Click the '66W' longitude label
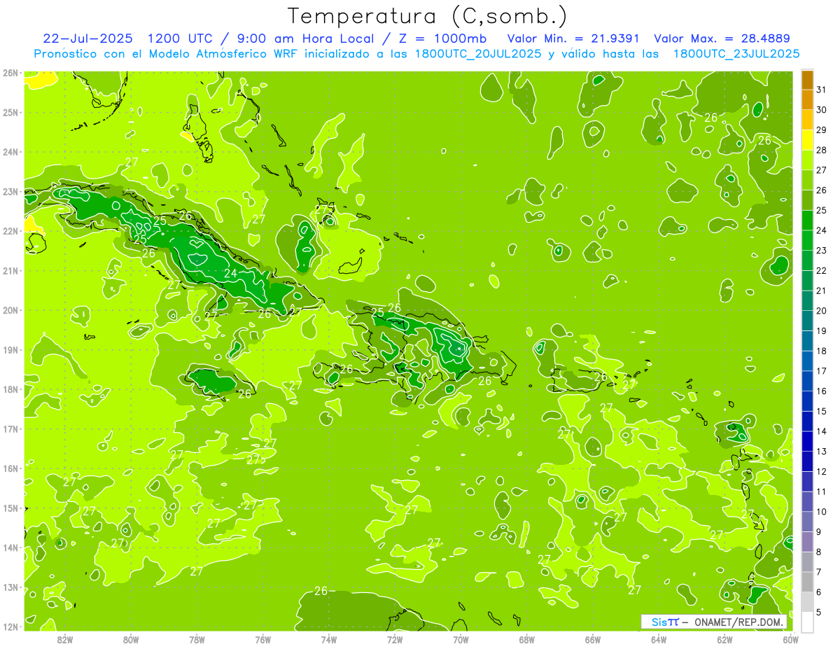840x649 pixels. tap(593, 639)
